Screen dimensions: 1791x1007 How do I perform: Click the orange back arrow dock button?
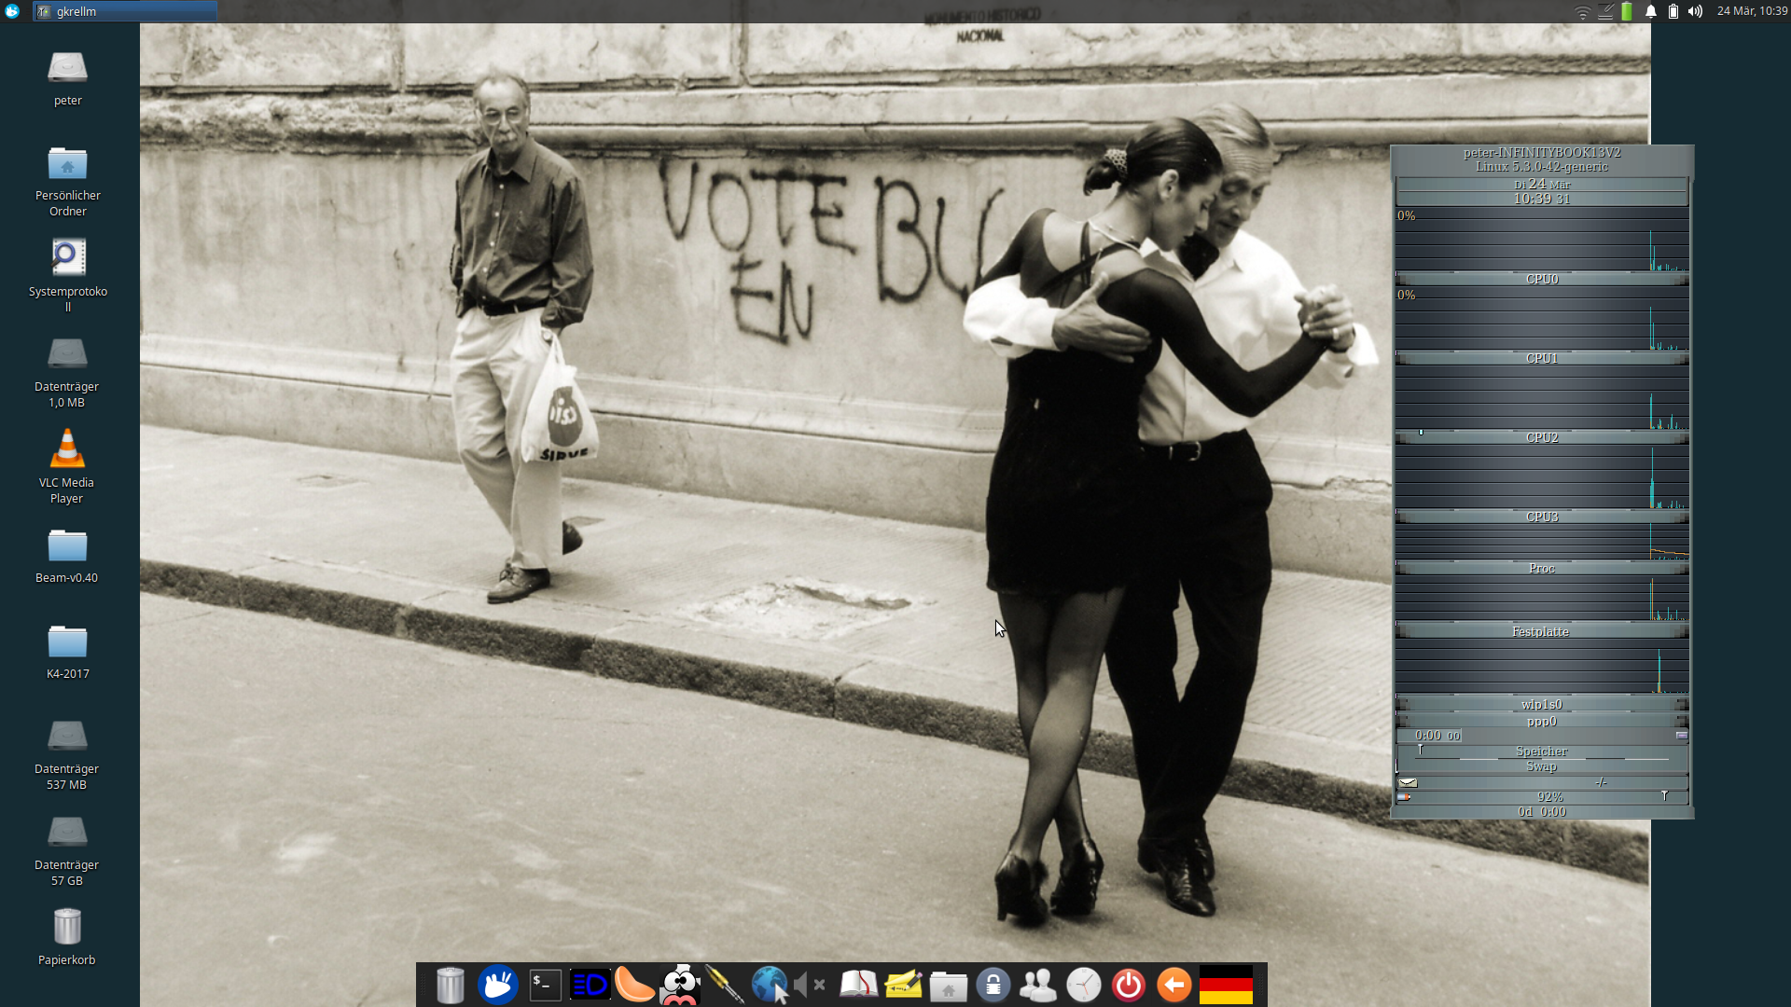coord(1173,985)
